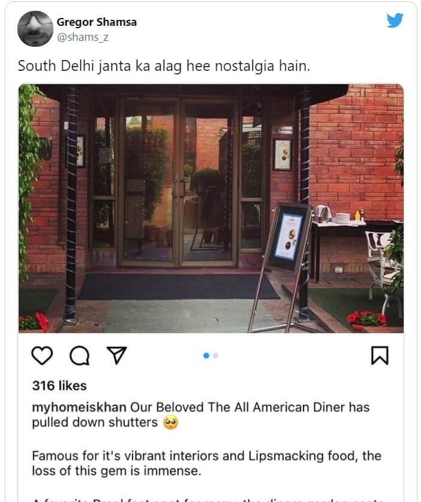Go to second carousel dot

pyautogui.click(x=216, y=355)
